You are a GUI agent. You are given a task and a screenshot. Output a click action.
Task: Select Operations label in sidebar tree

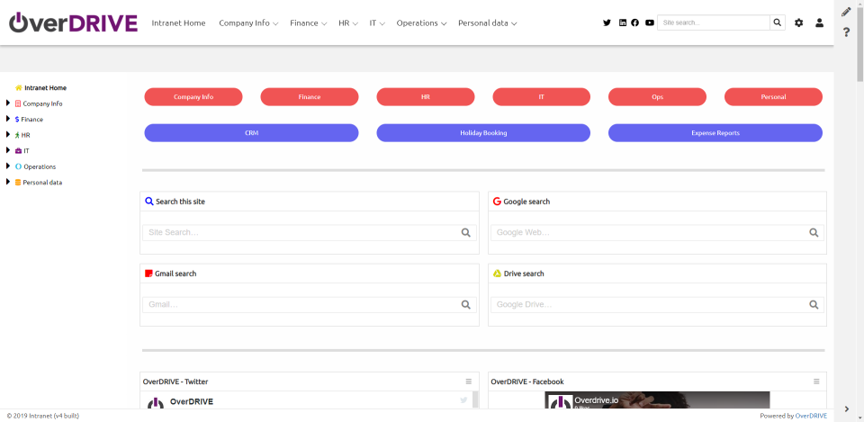40,166
